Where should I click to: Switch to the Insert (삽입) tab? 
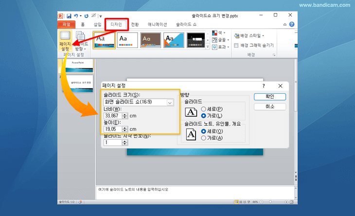pos(97,24)
